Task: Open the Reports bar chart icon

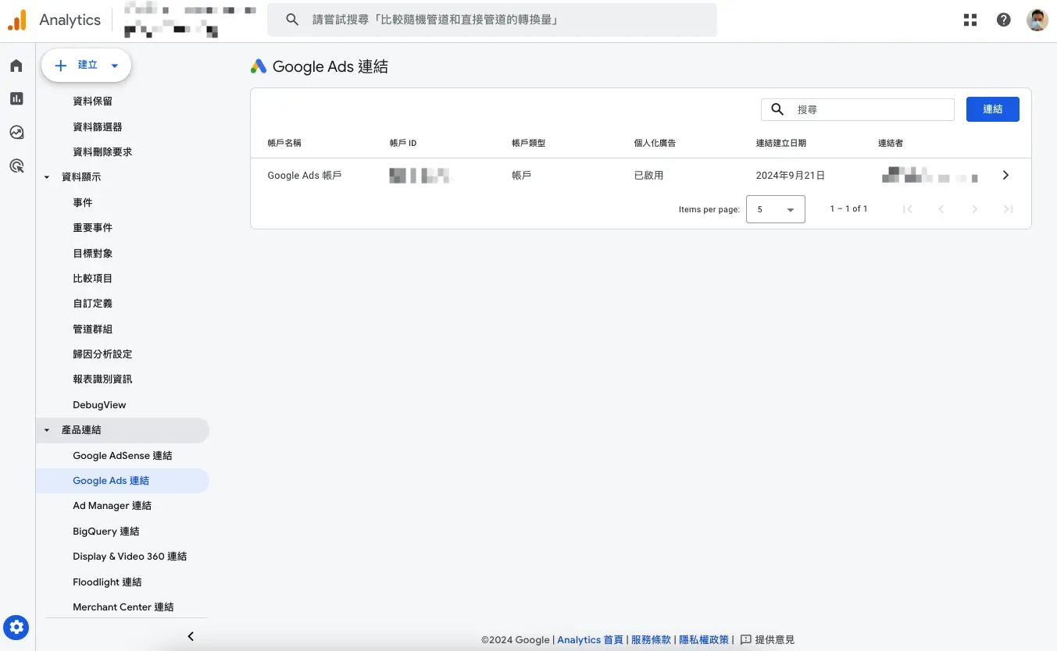Action: click(x=16, y=98)
